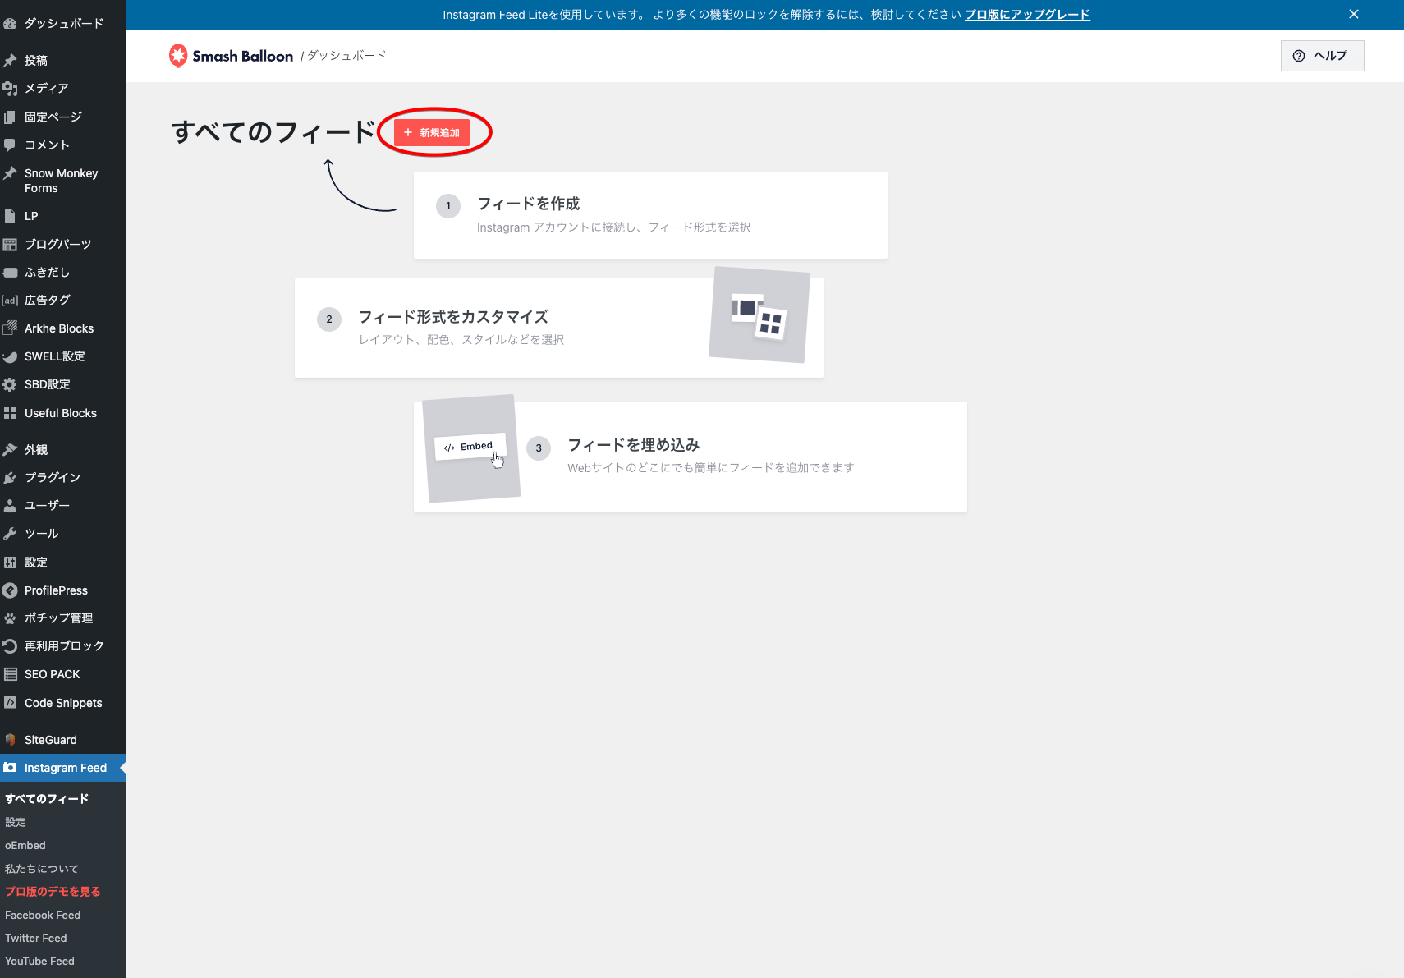Screen dimensions: 1404x978
Task: Click the すべてのフィード page heading
Action: [273, 132]
